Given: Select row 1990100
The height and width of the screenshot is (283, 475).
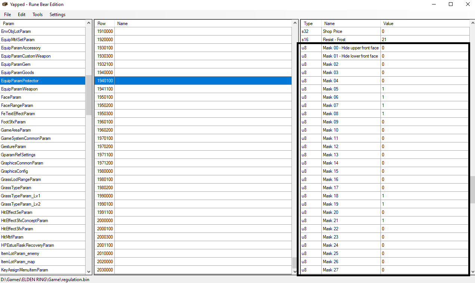Looking at the screenshot, I should click(x=193, y=204).
